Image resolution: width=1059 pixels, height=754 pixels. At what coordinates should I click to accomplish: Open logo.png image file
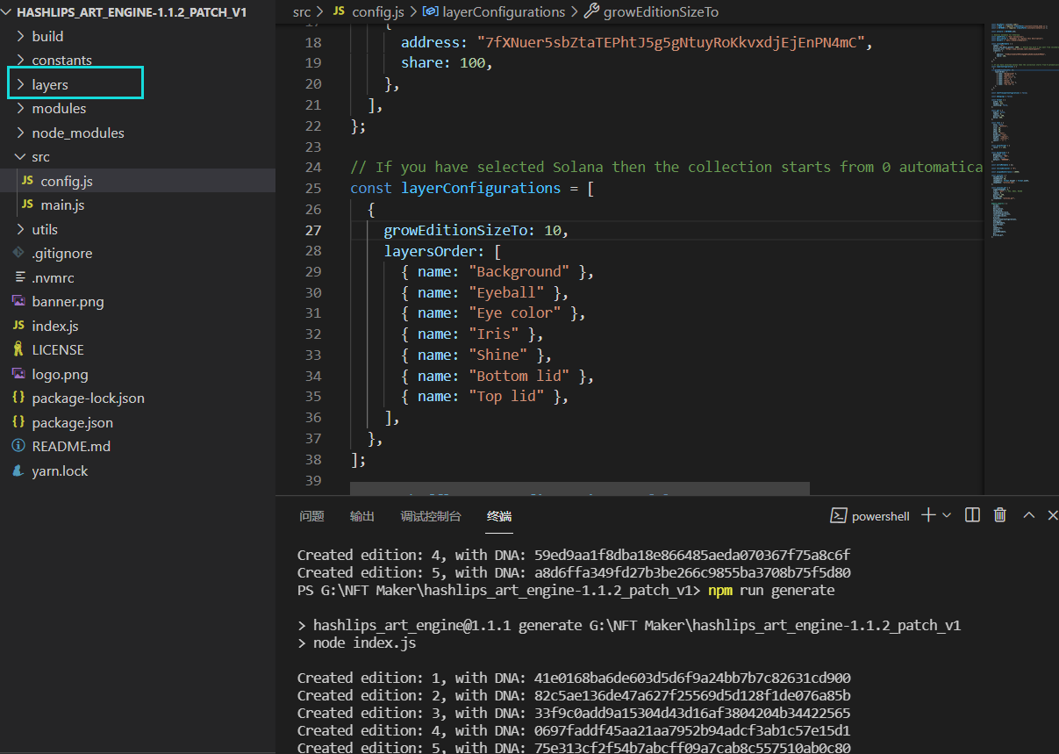(60, 374)
